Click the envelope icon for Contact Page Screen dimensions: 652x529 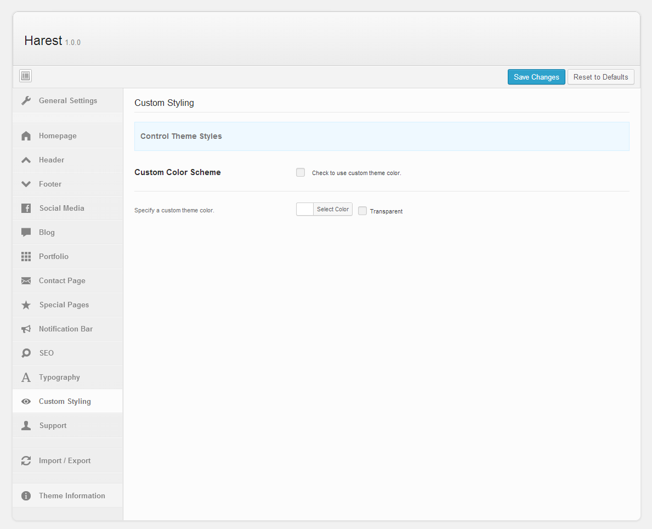(26, 281)
